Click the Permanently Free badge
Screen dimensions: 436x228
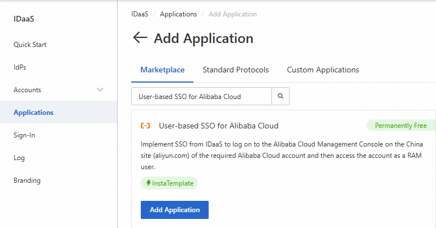400,125
